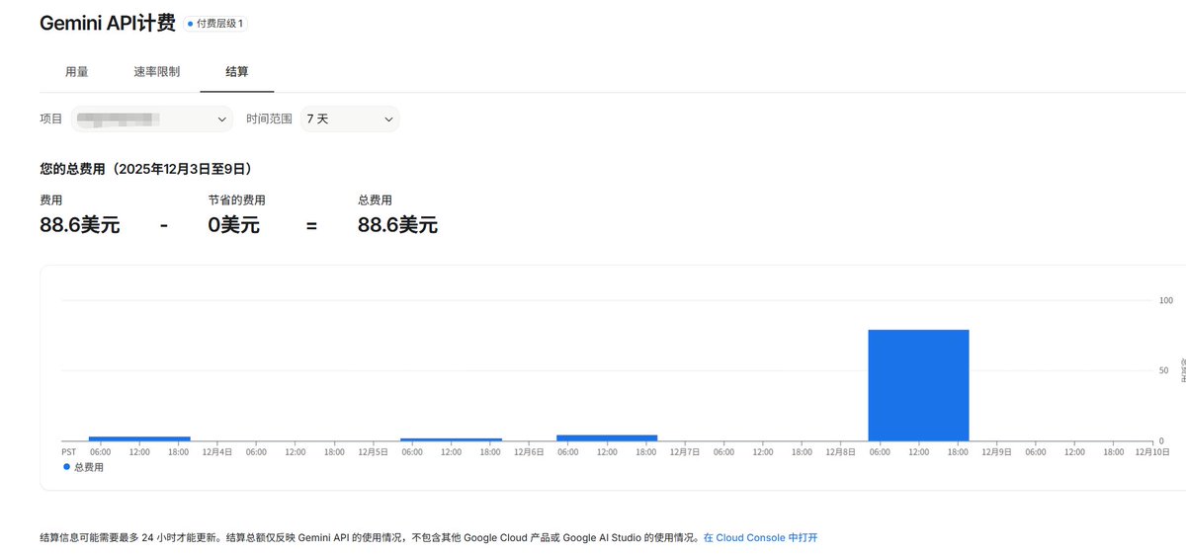The height and width of the screenshot is (554, 1186).
Task: Select the 结算 tab
Action: (237, 72)
